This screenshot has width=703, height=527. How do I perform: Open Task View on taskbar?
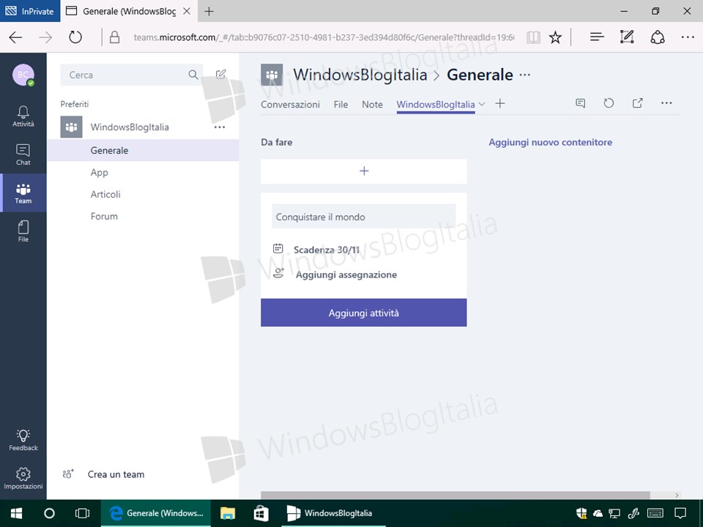83,513
